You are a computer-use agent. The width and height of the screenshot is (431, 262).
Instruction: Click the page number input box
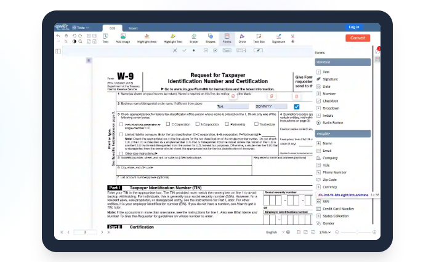click(85, 232)
